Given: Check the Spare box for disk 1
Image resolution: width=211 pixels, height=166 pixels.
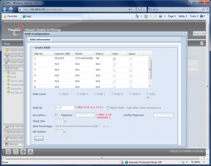Looking at the screenshot, I should pos(131,59).
